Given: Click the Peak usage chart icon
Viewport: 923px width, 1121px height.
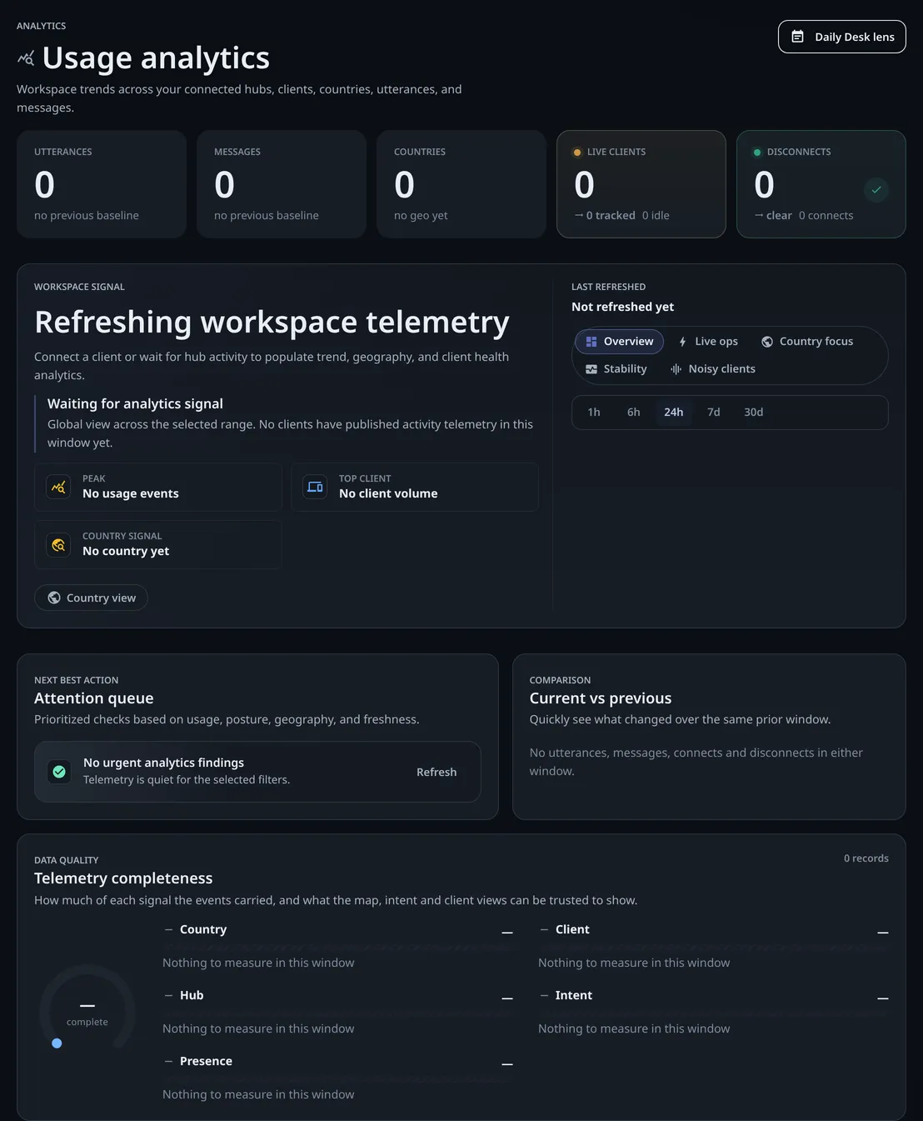Looking at the screenshot, I should (x=58, y=487).
